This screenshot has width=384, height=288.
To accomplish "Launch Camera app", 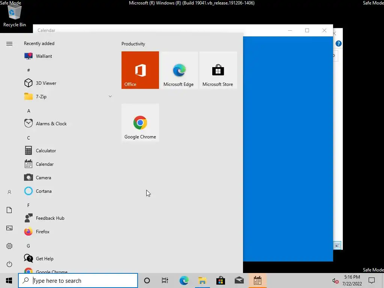I will [68, 177].
